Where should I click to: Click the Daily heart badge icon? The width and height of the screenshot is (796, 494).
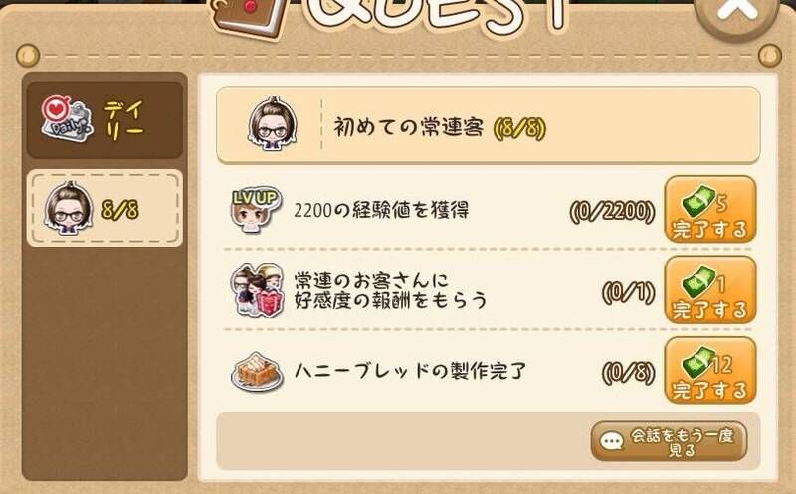pyautogui.click(x=67, y=118)
